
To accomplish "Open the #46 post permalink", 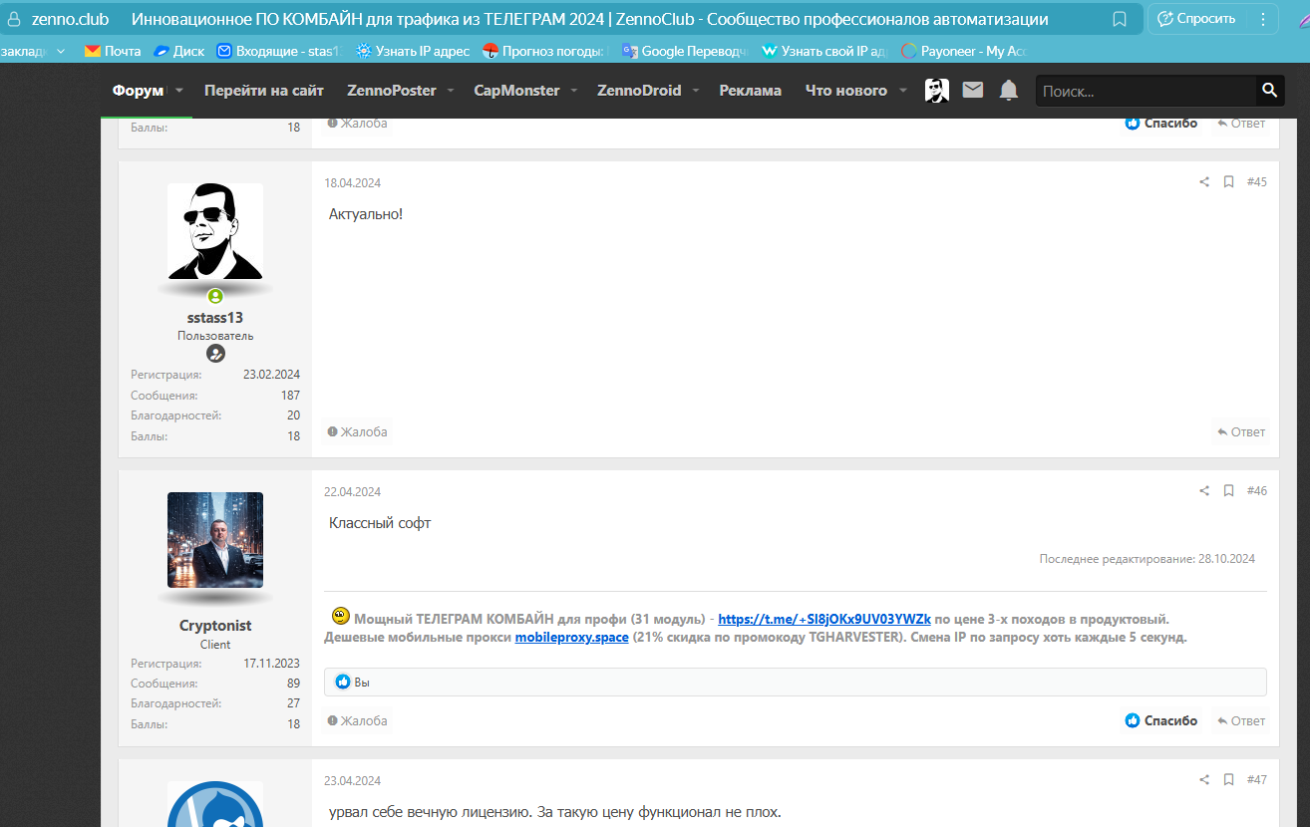I will click(x=1257, y=491).
